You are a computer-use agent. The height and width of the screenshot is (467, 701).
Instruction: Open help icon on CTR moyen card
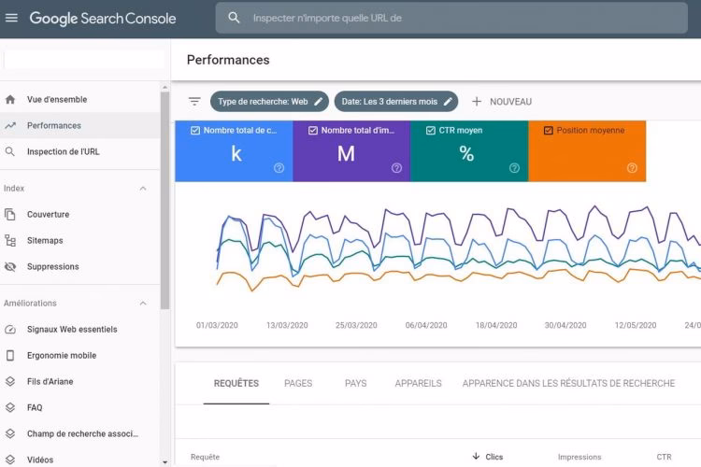(515, 168)
